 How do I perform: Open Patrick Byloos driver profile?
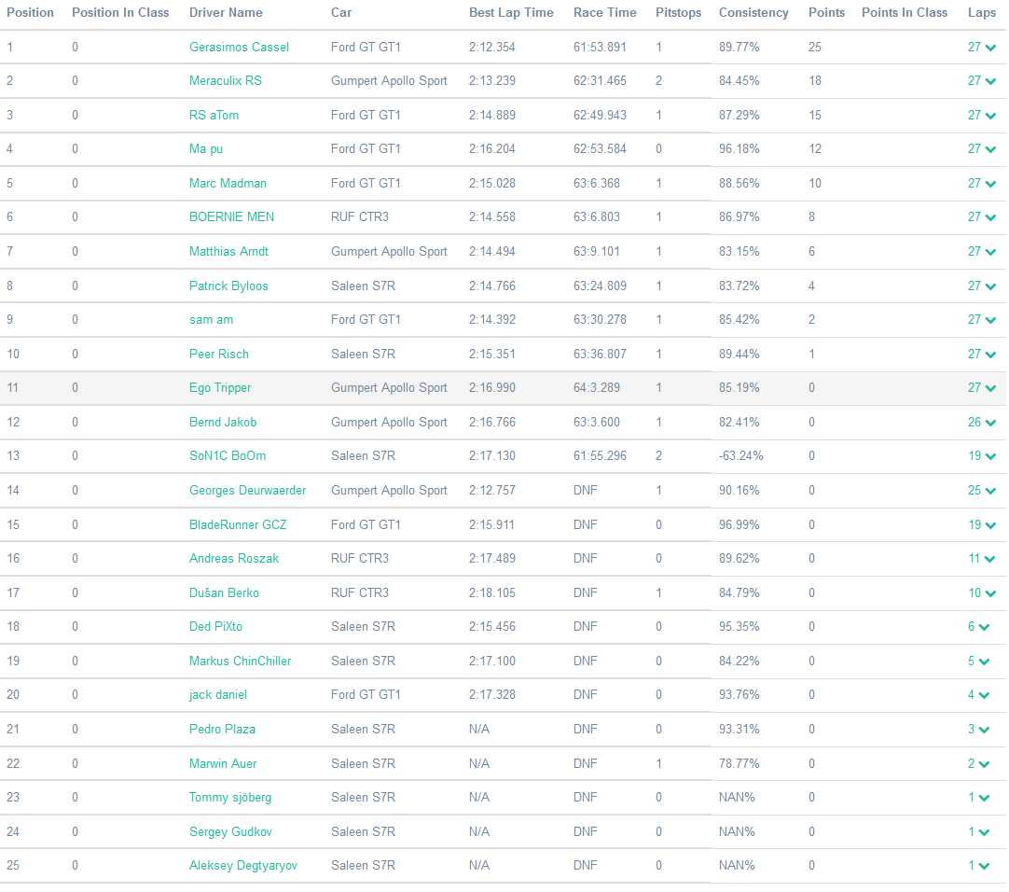tap(228, 286)
